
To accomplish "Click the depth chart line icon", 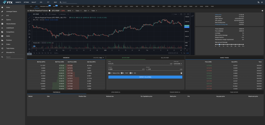I will pyautogui.click(x=192, y=16).
